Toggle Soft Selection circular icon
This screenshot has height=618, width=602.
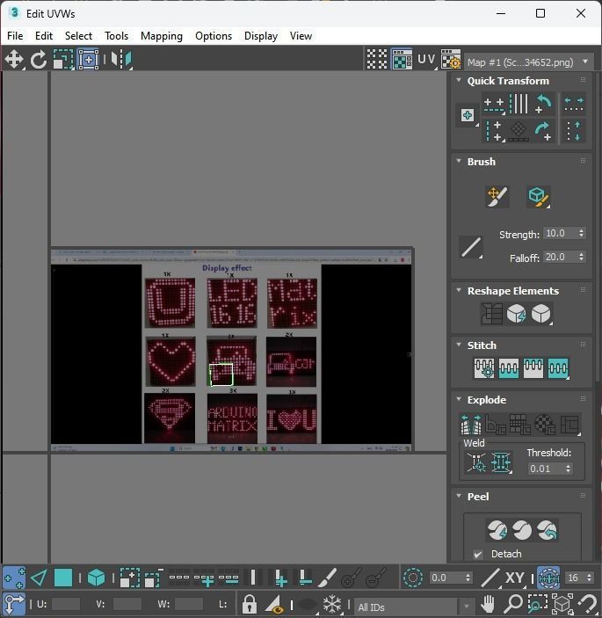click(413, 578)
